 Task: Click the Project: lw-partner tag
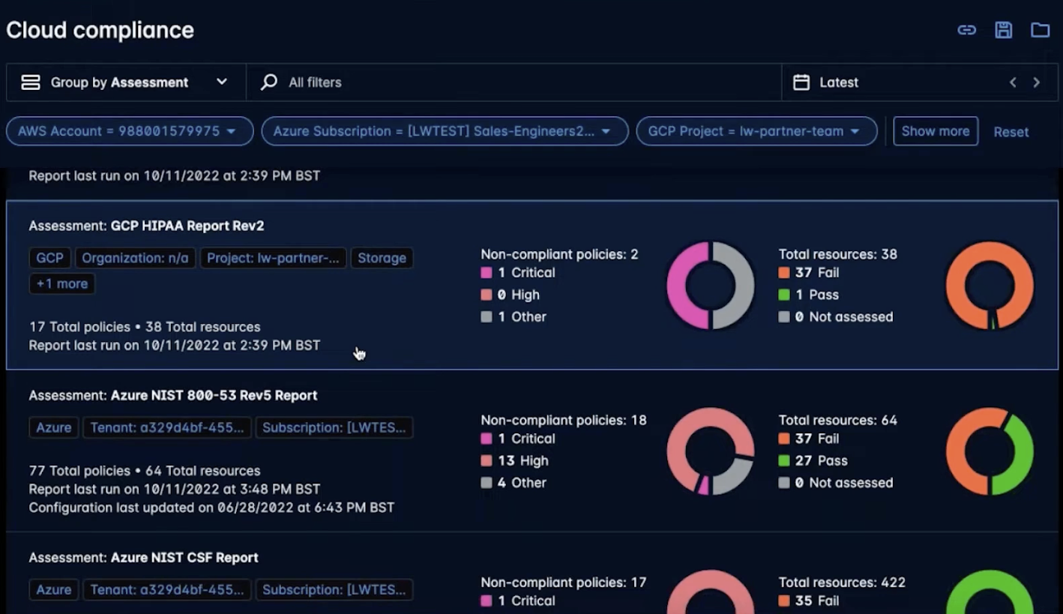273,258
